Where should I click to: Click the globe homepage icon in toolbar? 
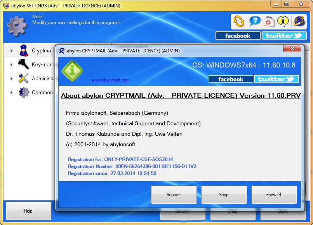pyautogui.click(x=299, y=21)
